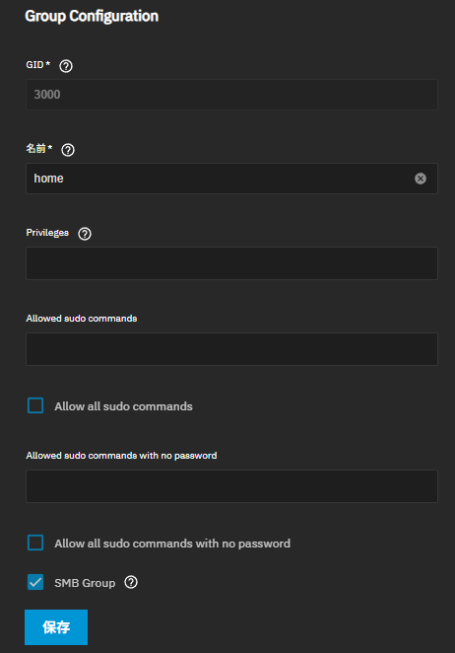Screen dimensions: 455x653
Task: Uncheck the SMB Group checkbox
Action: (x=35, y=582)
